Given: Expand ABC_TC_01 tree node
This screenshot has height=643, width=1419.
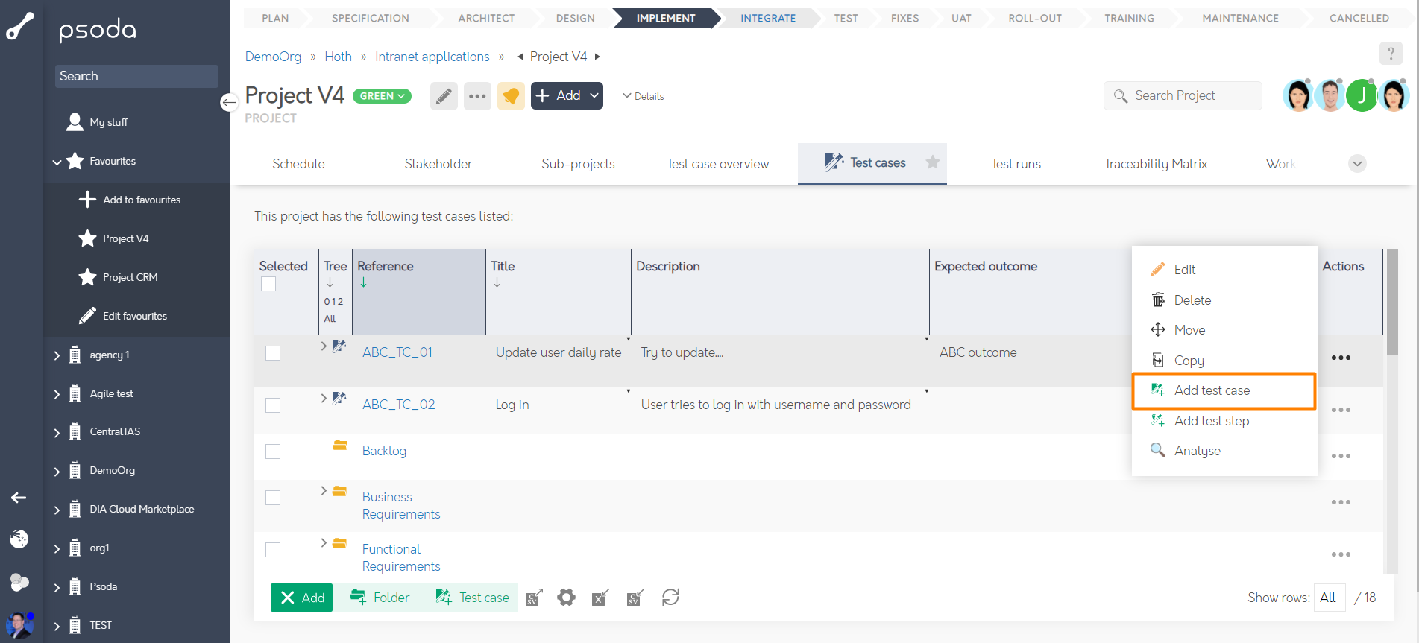Looking at the screenshot, I should pyautogui.click(x=324, y=346).
